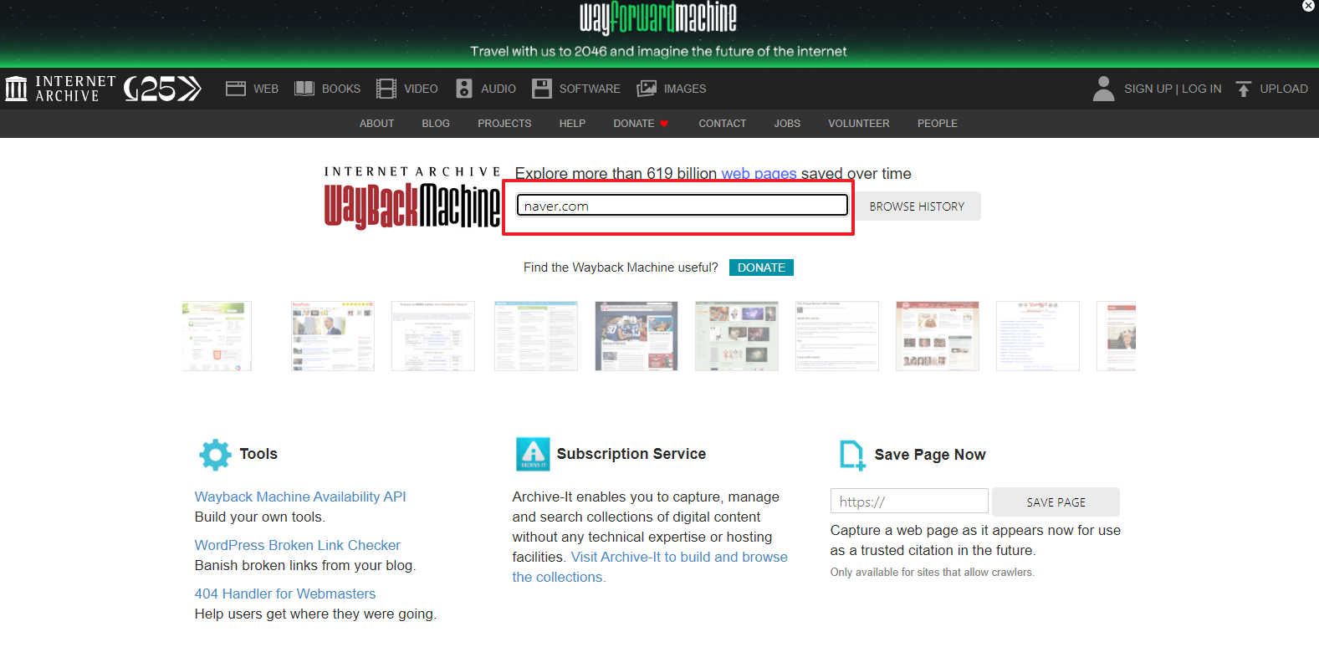Open the eighth red-header site thumbnail
Image resolution: width=1319 pixels, height=647 pixels.
click(x=938, y=336)
